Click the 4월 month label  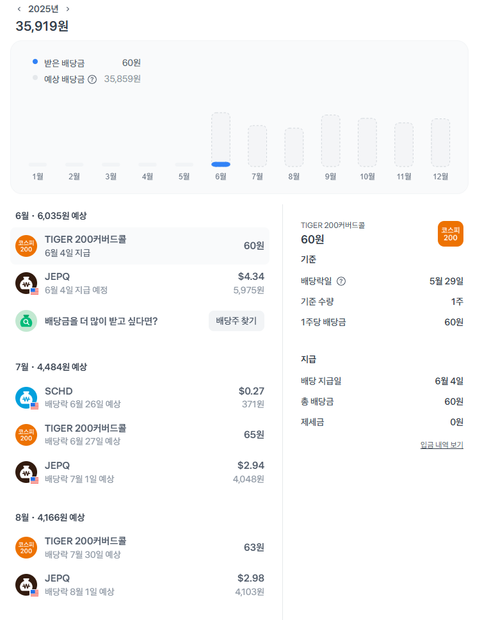pyautogui.click(x=147, y=176)
